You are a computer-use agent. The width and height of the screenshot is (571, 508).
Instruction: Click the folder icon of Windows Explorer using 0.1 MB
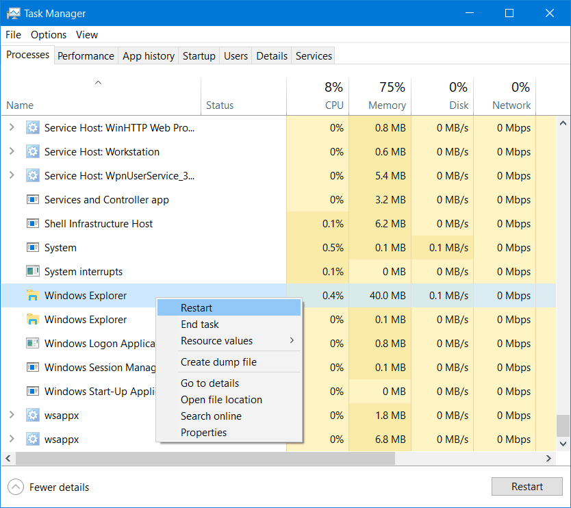point(33,319)
